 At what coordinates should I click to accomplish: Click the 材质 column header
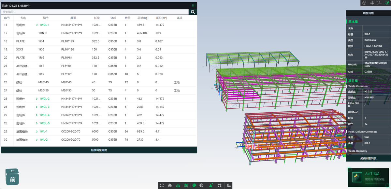pos(113,18)
